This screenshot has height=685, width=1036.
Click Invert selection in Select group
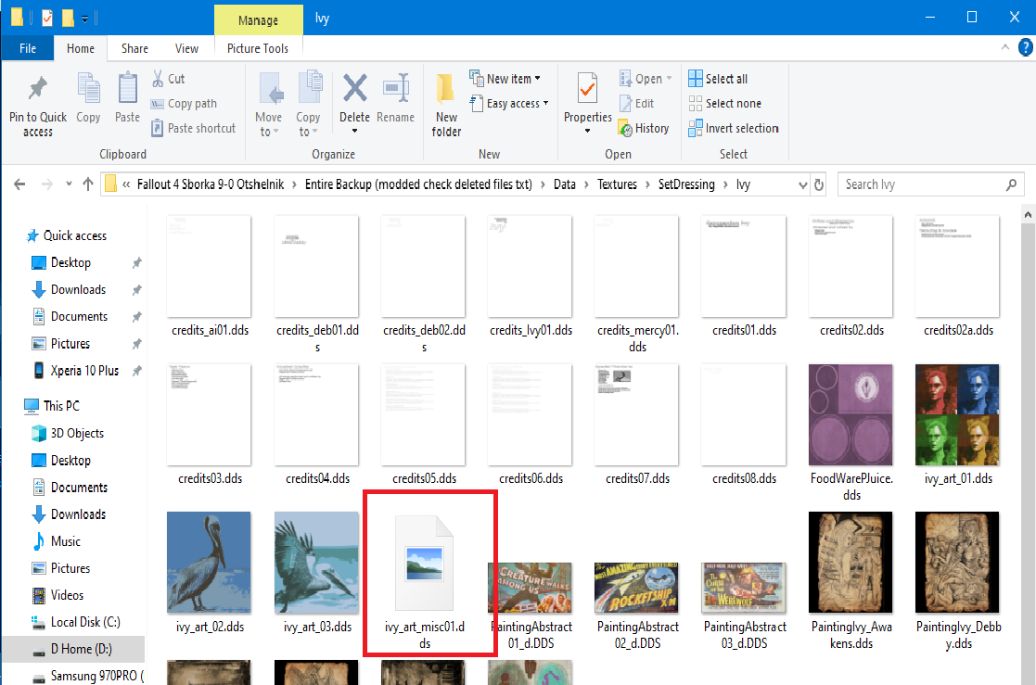(733, 128)
